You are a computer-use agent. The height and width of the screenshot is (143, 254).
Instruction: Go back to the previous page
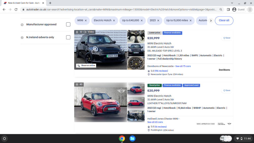4,10
